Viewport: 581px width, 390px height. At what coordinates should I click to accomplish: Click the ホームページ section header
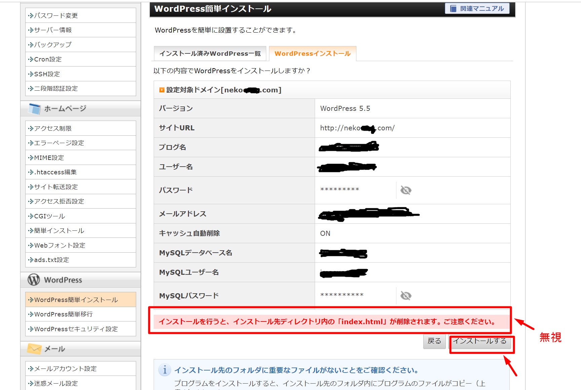[x=81, y=109]
